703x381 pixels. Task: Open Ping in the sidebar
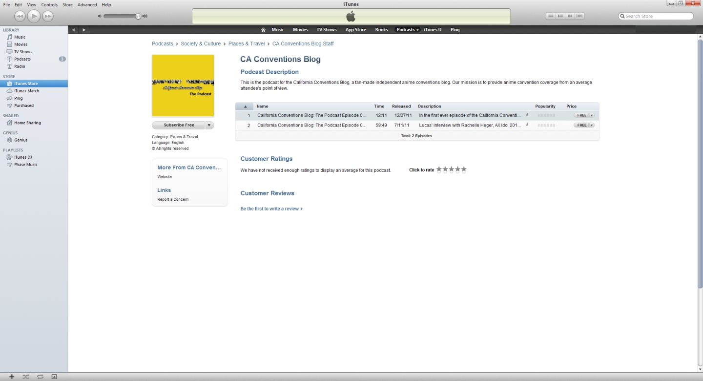coord(18,98)
